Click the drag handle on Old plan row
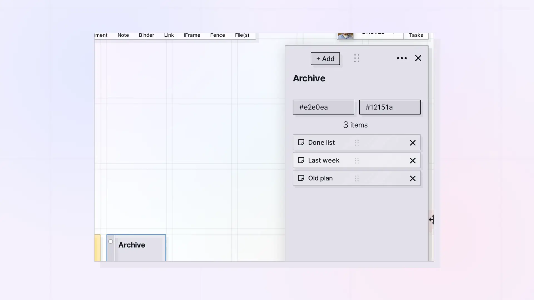Viewport: 534px width, 300px height. coord(357,178)
